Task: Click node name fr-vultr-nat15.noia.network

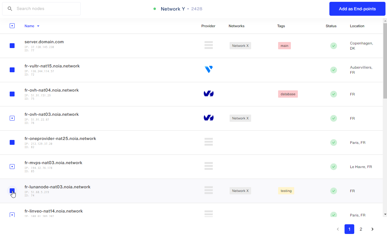Action: click(52, 66)
